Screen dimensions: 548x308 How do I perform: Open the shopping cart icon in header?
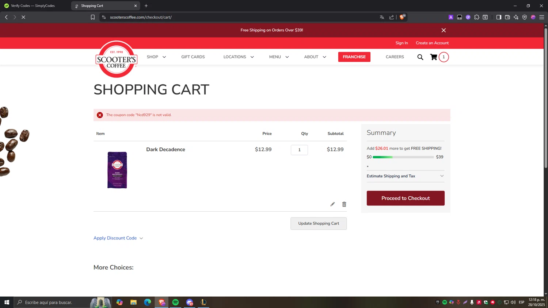pos(434,57)
